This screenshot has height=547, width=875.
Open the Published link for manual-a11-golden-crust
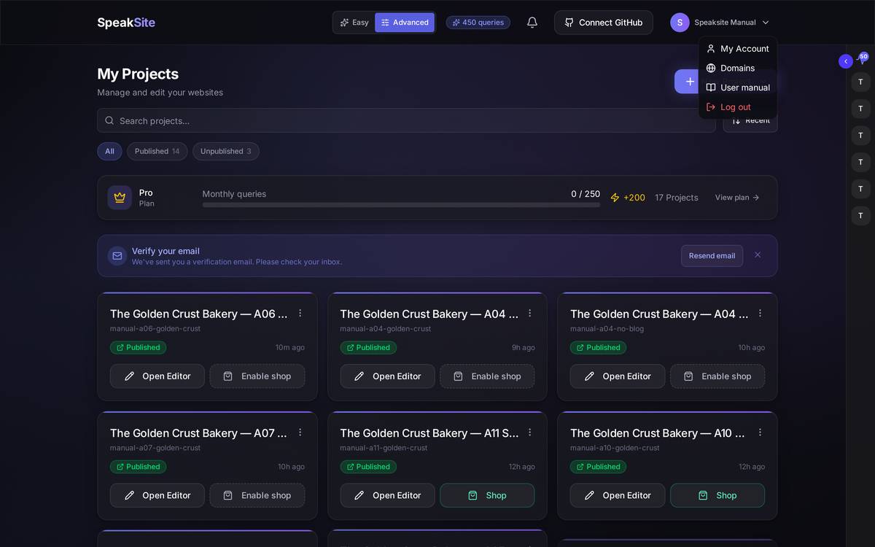pyautogui.click(x=368, y=467)
